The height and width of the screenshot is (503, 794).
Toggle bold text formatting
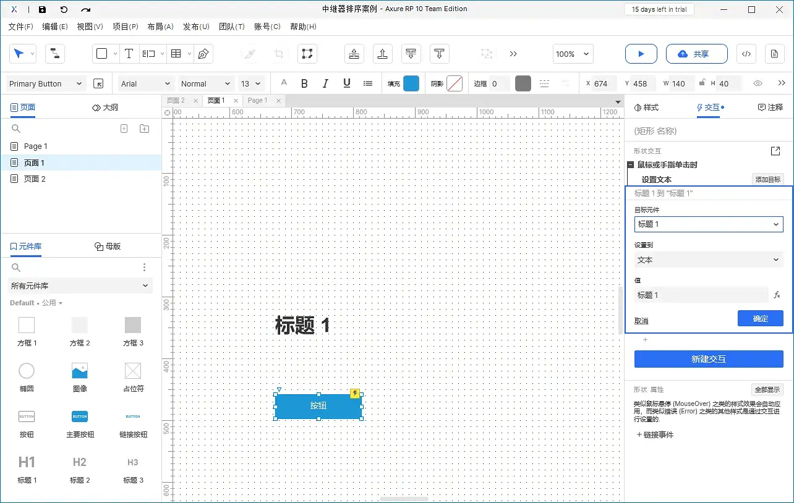304,83
